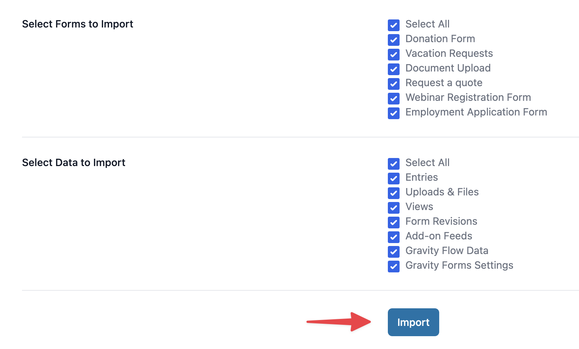
Task: Uncheck the Donation Form checkbox
Action: [x=394, y=40]
